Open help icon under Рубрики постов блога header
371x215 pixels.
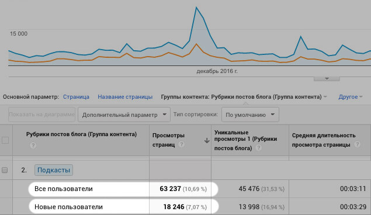pos(33,145)
